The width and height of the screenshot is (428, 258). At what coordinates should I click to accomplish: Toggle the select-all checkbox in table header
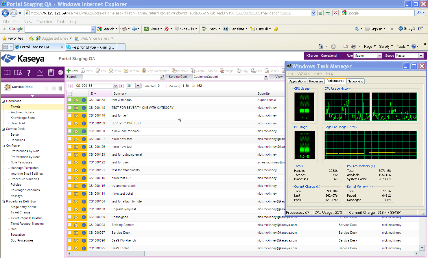coord(70,94)
